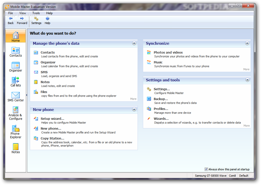Click the SMS envelope icon in Manage panel
This screenshot has width=261, height=185.
36,72
